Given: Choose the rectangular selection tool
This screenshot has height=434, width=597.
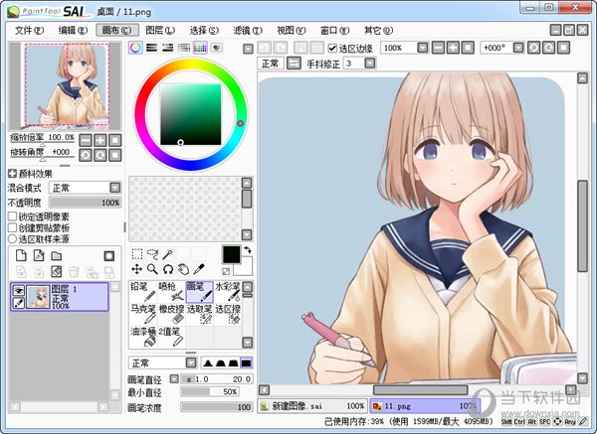Looking at the screenshot, I should pyautogui.click(x=137, y=253).
